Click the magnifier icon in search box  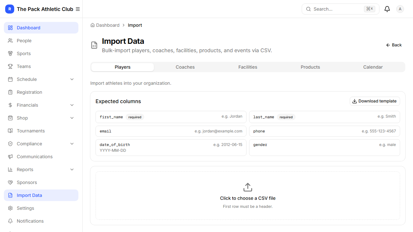coord(308,9)
